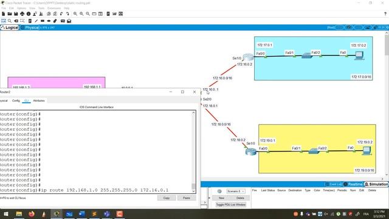The width and height of the screenshot is (389, 219).
Task: Add a simple PDU envelope
Action: (x=63, y=21)
